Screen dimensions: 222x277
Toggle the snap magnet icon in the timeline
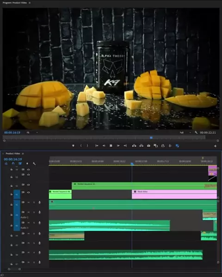13,163
